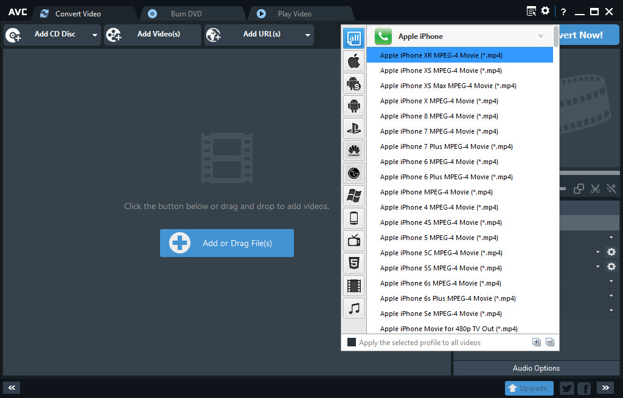Select Apple iPhone 5C MPEG-4 Movie profile
623x398 pixels.
coord(460,253)
